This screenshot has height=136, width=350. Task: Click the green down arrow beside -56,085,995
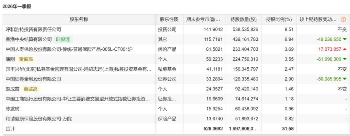pyautogui.click(x=344, y=79)
